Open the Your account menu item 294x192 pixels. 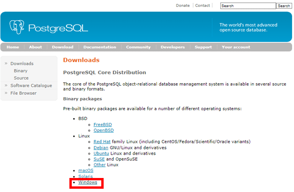click(x=236, y=47)
